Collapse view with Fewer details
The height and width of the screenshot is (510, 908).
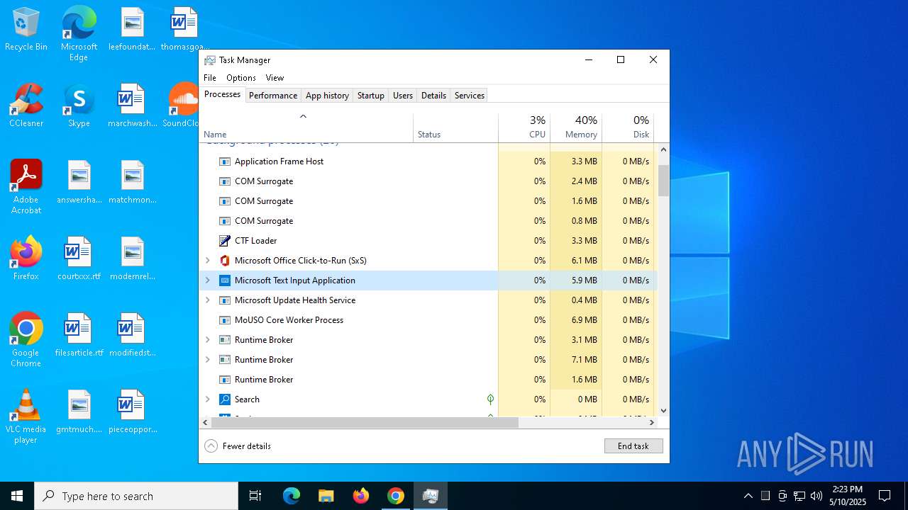click(x=238, y=446)
